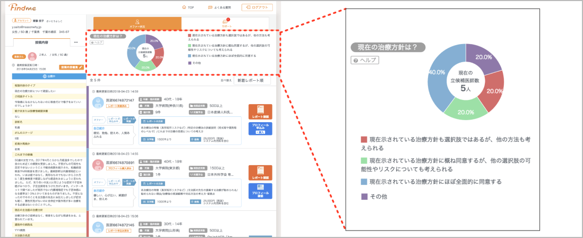
Task: Click the pink patient avatar icon
Action: pyautogui.click(x=32, y=56)
